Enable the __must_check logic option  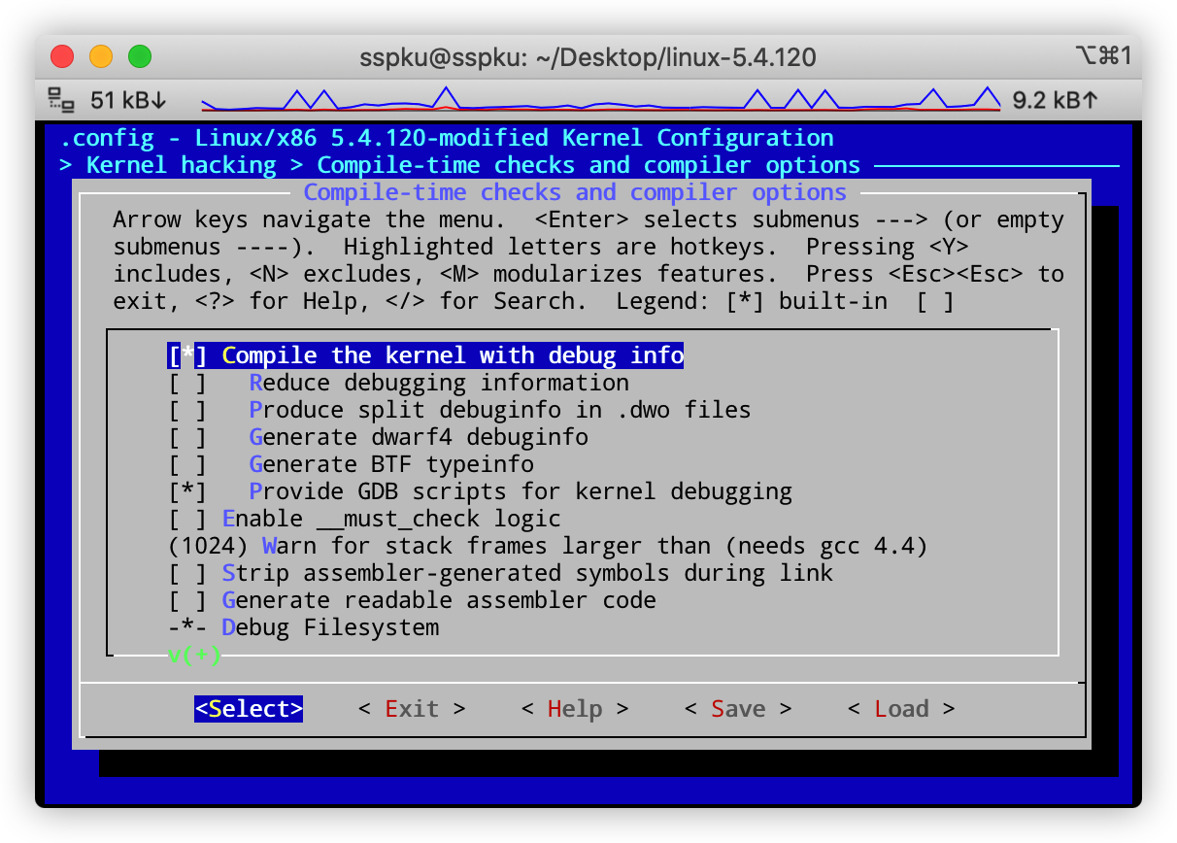point(187,519)
